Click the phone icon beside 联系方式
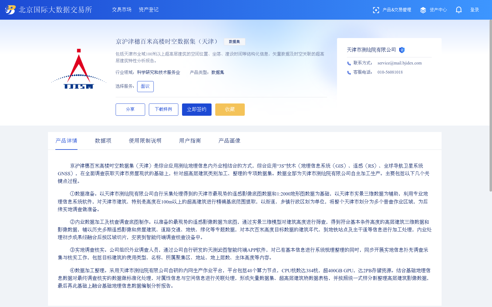Viewport: 492px width, 307px height. pyautogui.click(x=349, y=64)
